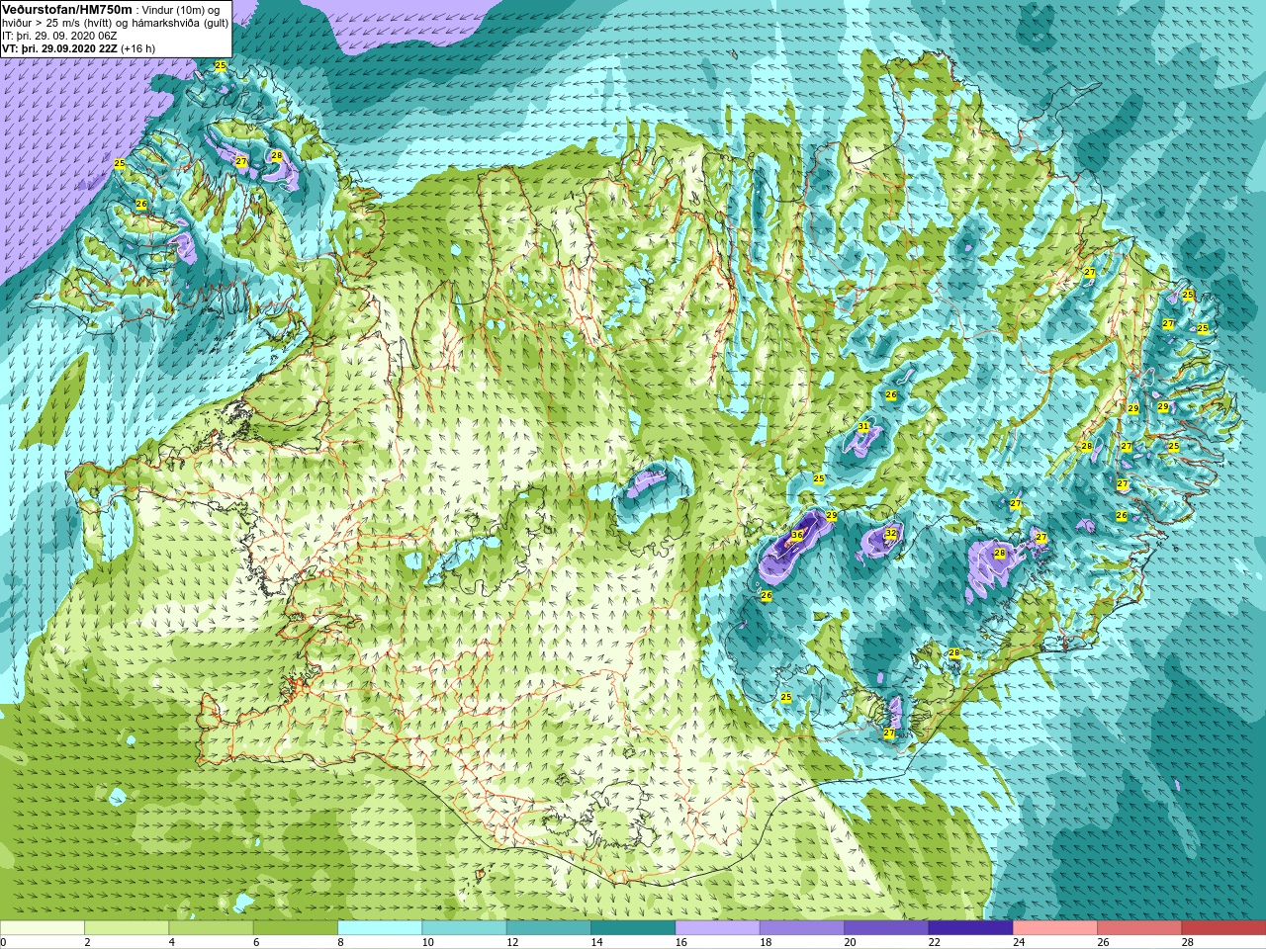The image size is (1266, 949).
Task: Click the initial time line IT: þri. 29. 09. 2020 06Z
Action: tap(59, 36)
